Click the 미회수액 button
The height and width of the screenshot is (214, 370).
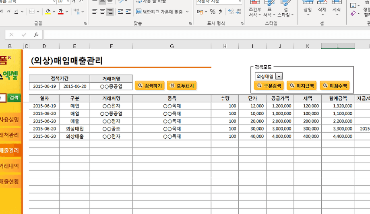[335, 86]
